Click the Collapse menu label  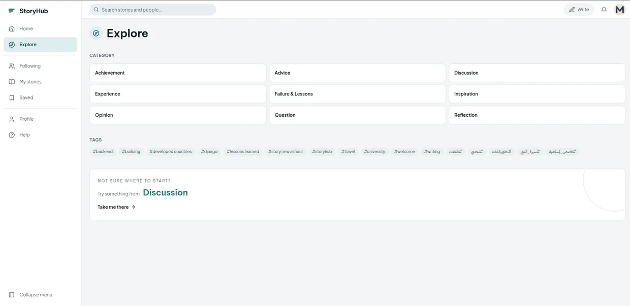coord(36,295)
